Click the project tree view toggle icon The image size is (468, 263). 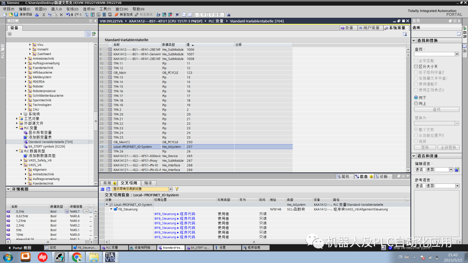88,34
